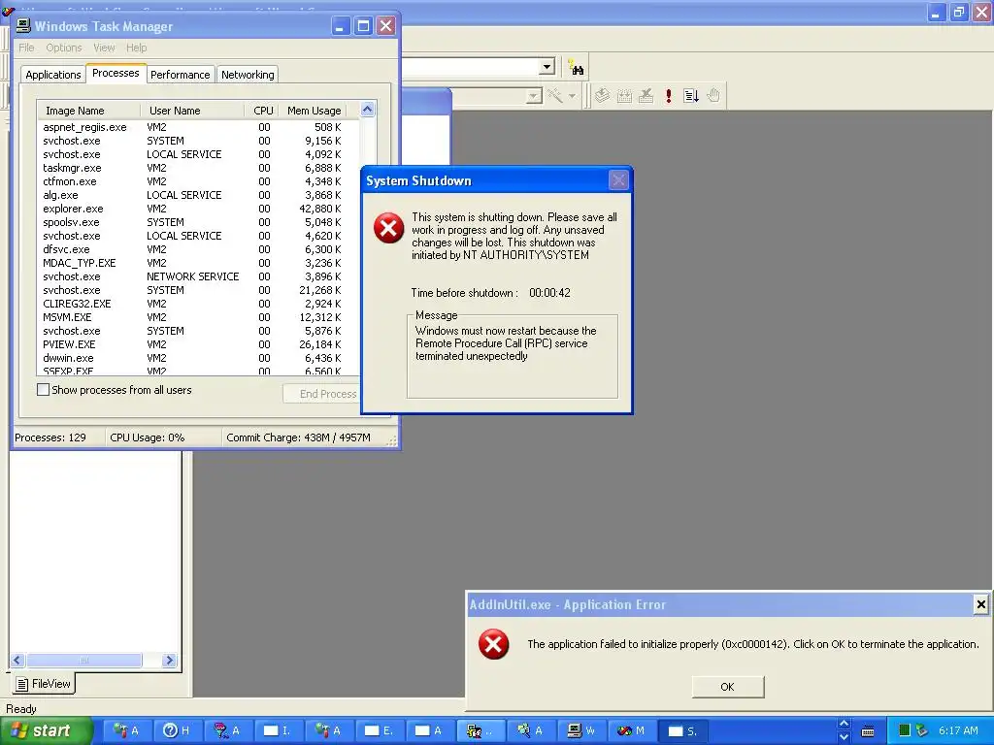The image size is (994, 745).
Task: Open the taskbar button labeled I.
Action: pos(278,730)
